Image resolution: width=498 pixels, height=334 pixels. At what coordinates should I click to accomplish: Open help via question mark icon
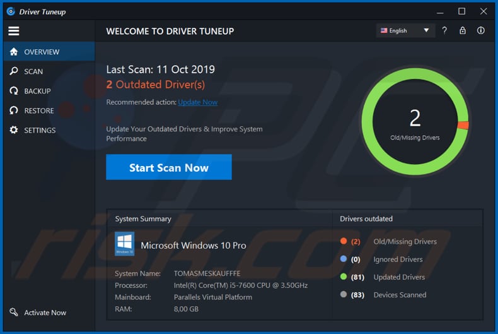444,30
